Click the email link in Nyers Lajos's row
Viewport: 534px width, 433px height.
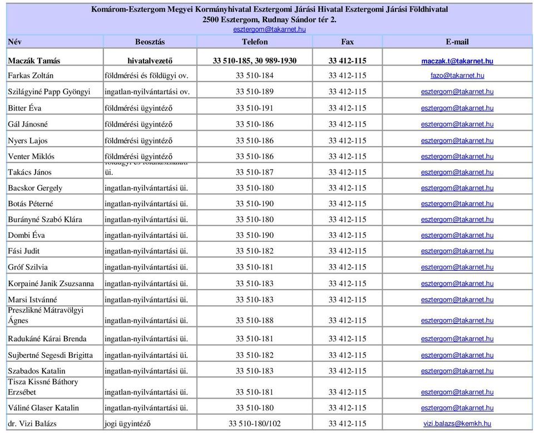coord(457,141)
